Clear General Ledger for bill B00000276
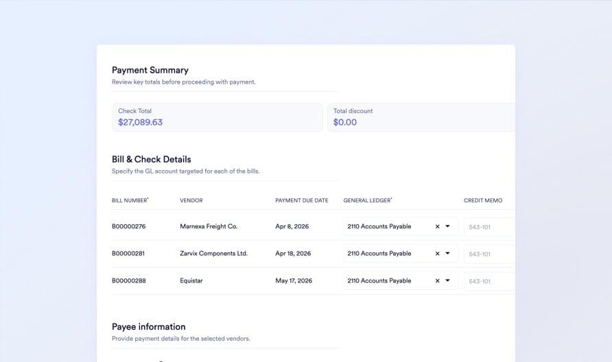 click(x=437, y=227)
